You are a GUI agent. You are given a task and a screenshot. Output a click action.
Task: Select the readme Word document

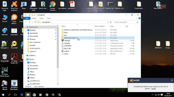click(x=98, y=51)
